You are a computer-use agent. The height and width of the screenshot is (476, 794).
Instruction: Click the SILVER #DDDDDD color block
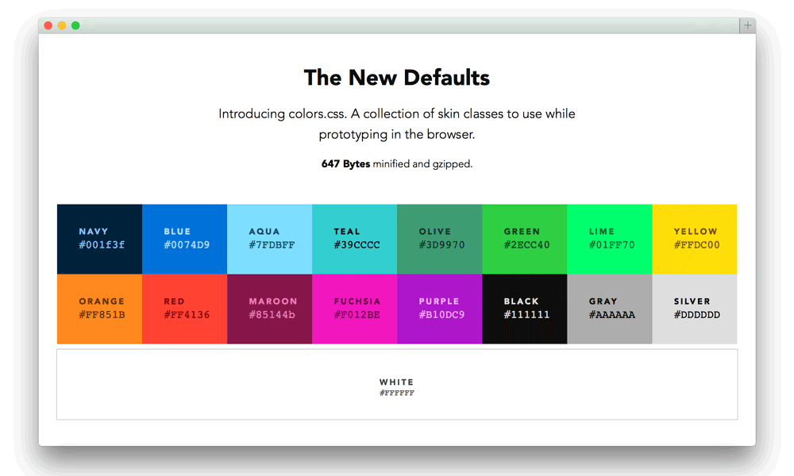coord(694,309)
